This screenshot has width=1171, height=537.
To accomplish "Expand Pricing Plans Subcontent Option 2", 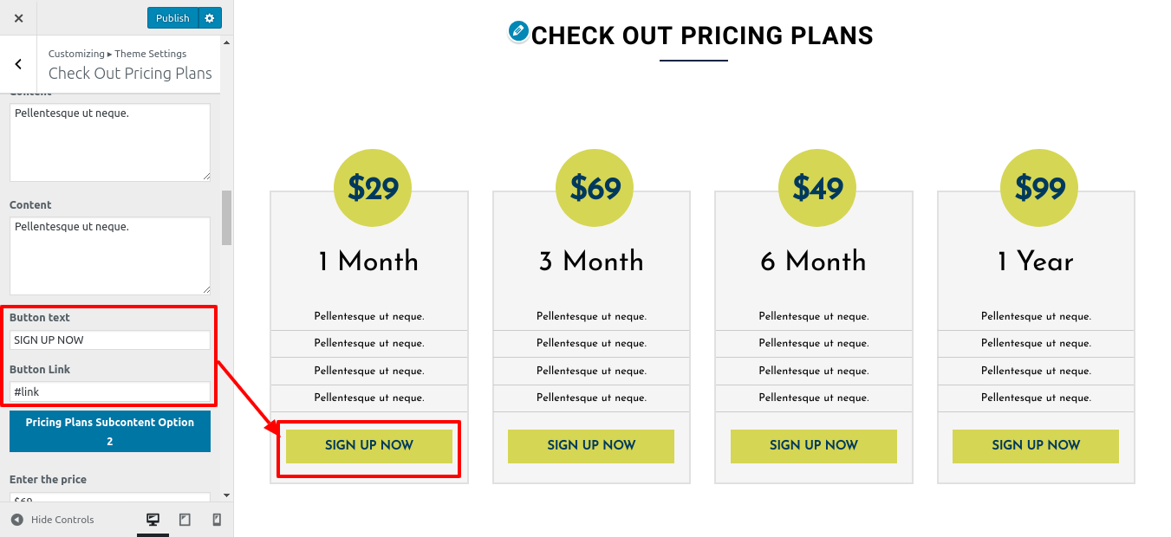I will [110, 431].
